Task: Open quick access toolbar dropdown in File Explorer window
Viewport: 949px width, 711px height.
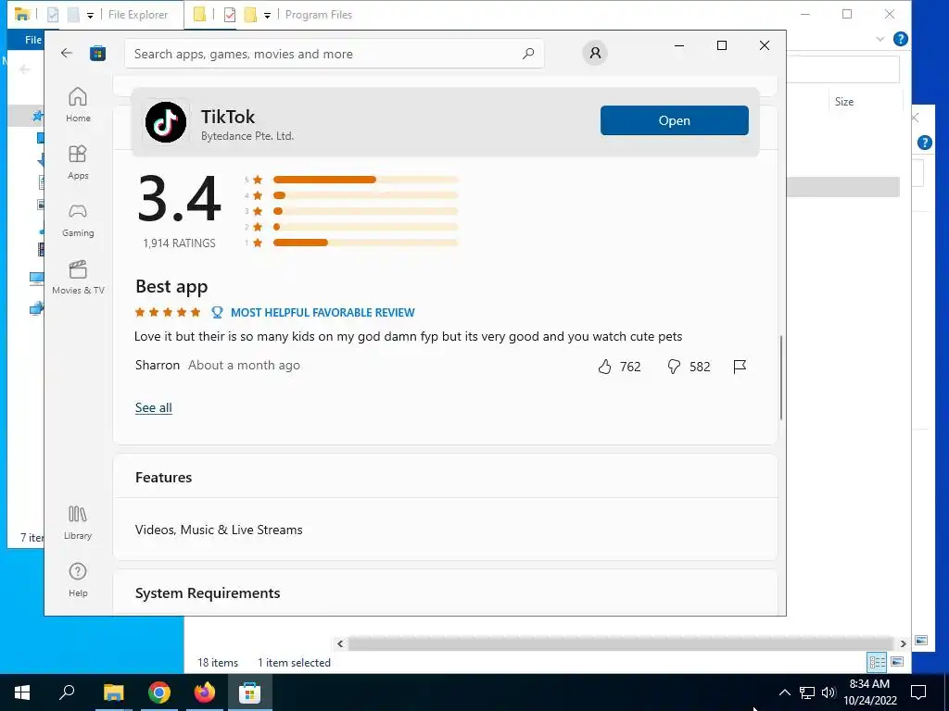Action: coord(90,15)
